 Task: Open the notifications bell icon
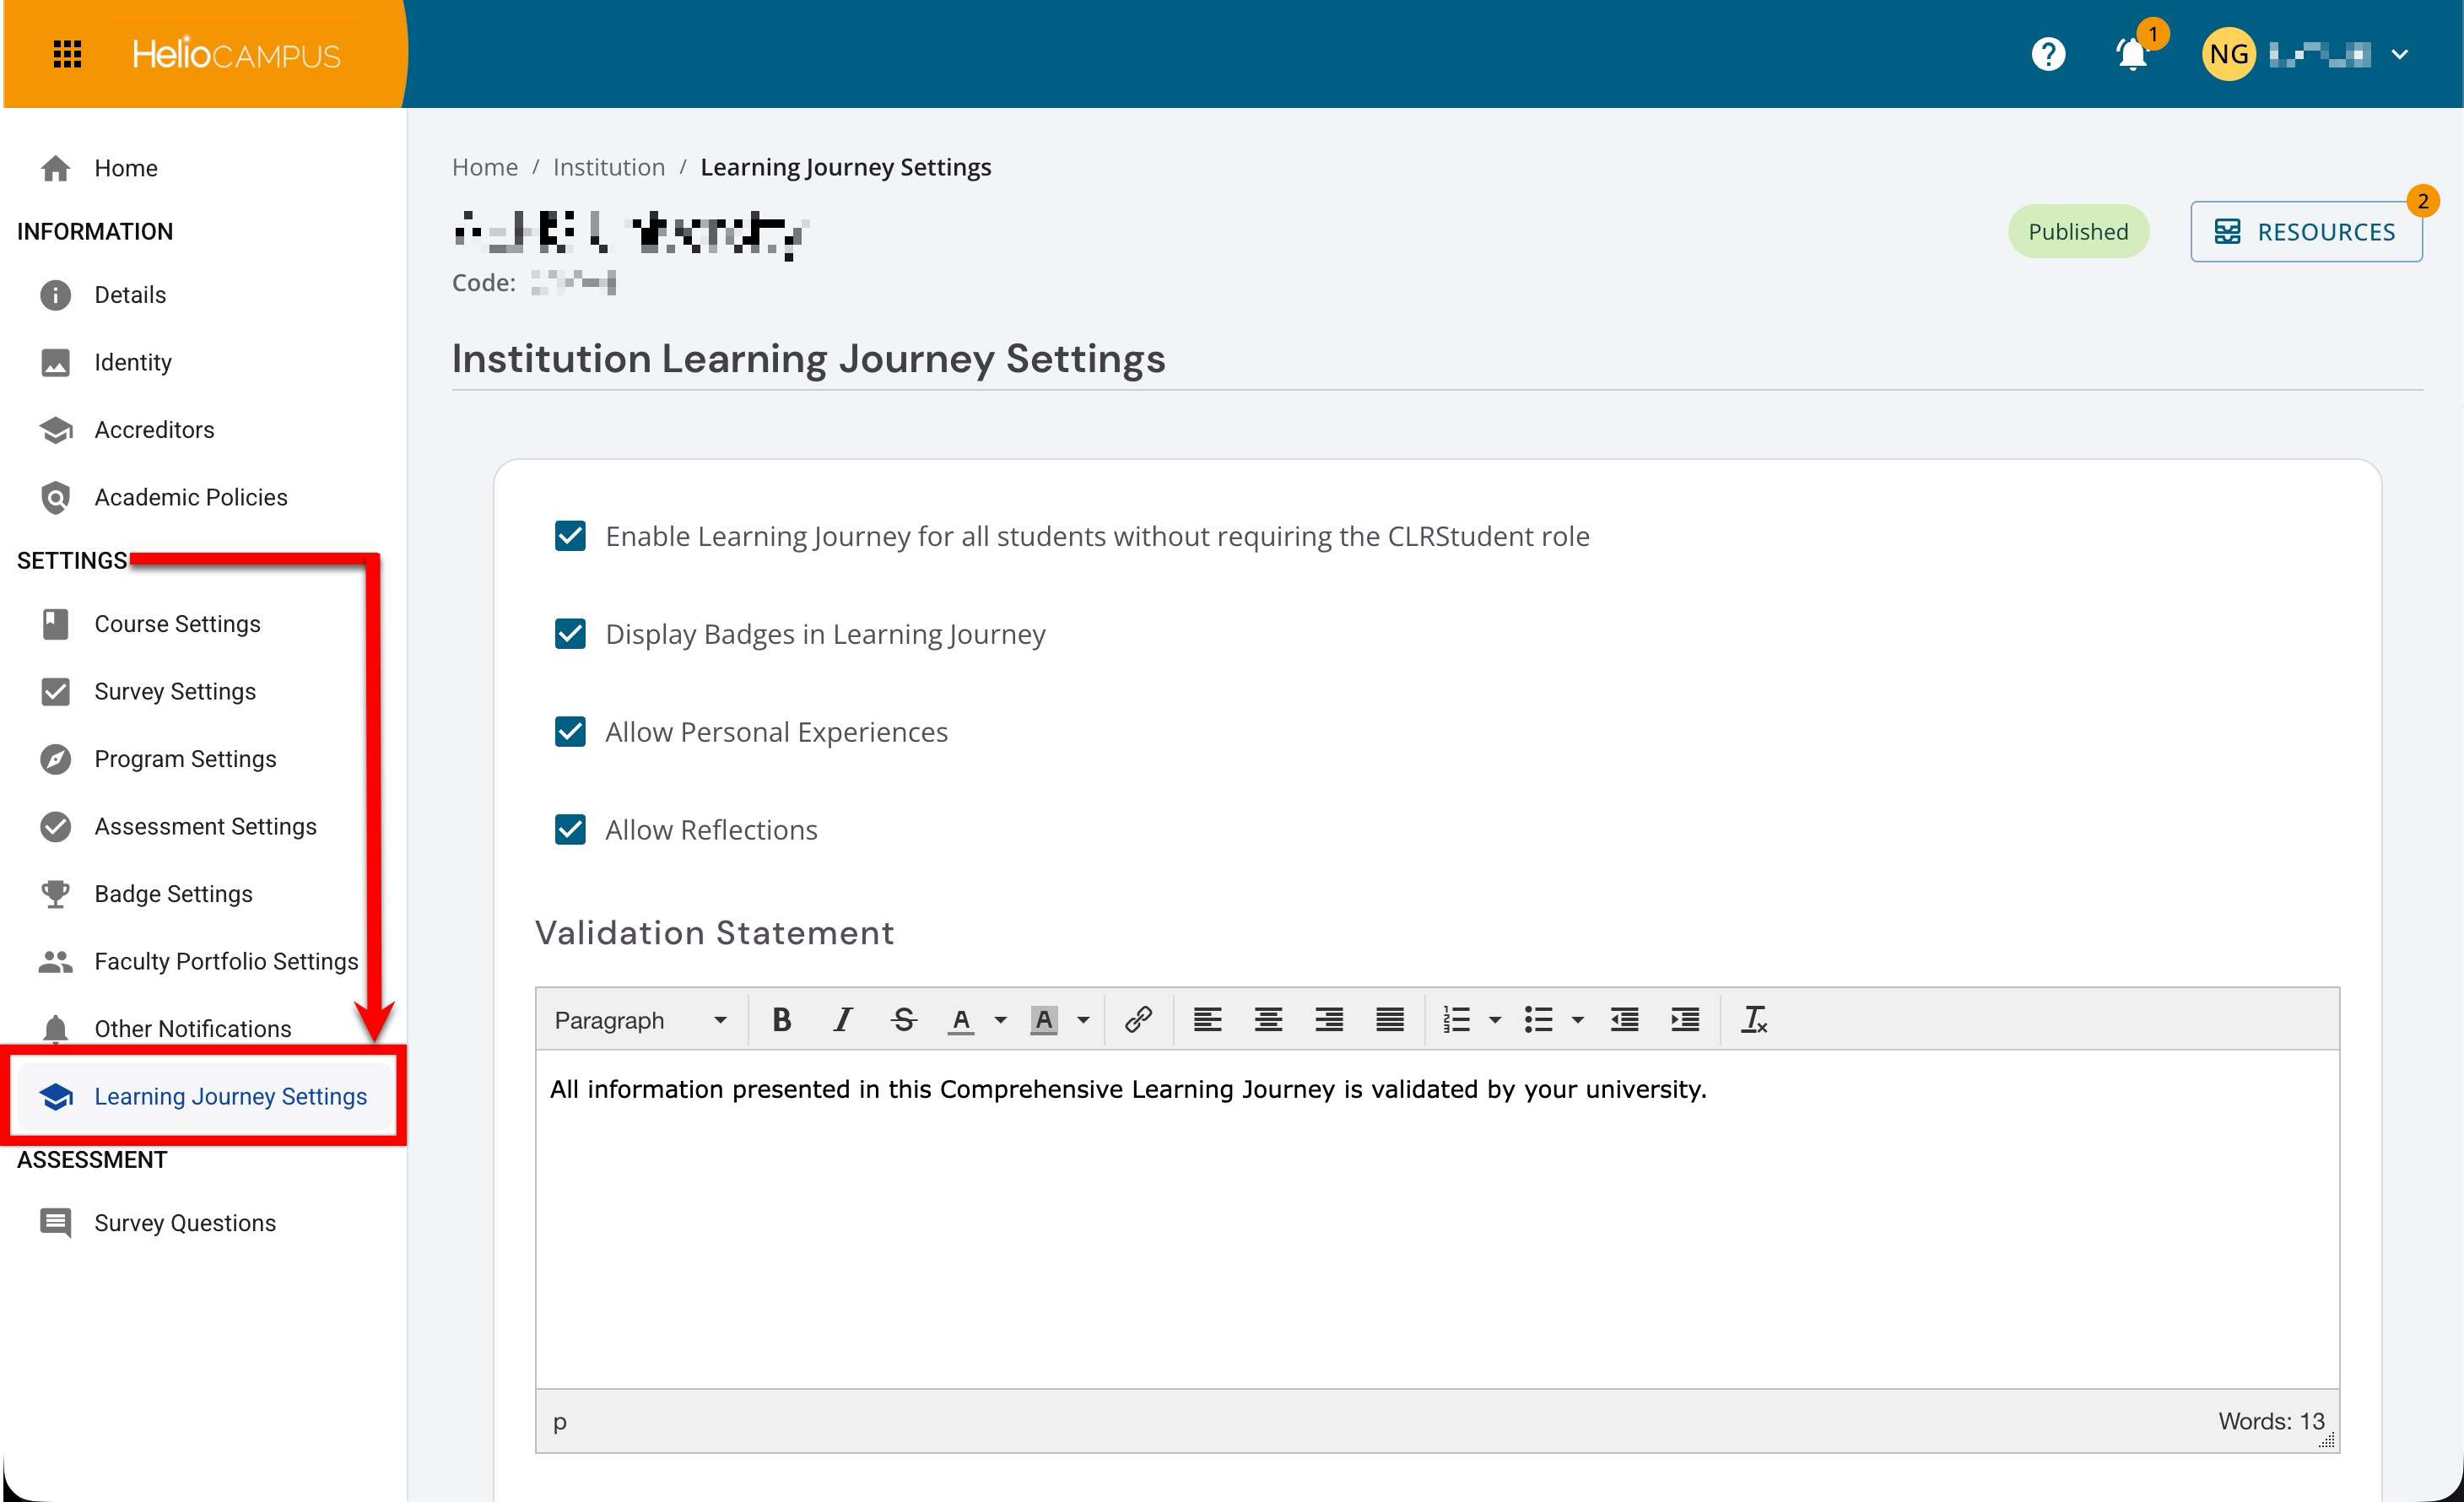(x=2132, y=54)
